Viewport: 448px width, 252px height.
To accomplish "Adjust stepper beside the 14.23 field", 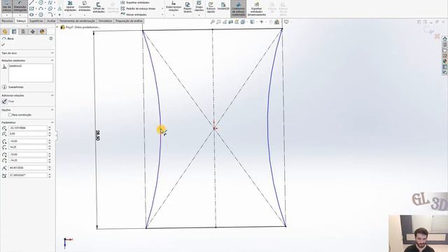I will point(50,147).
